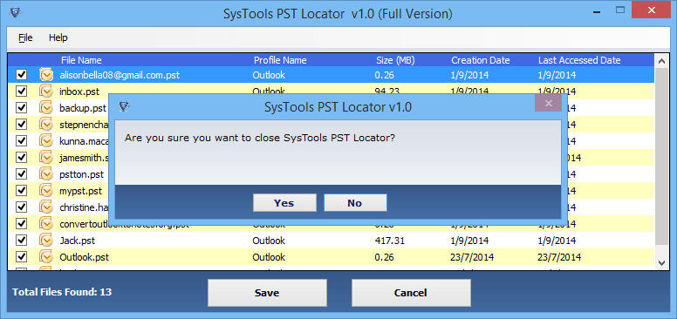
Task: Sort by Size (MB) column header
Action: 395,60
